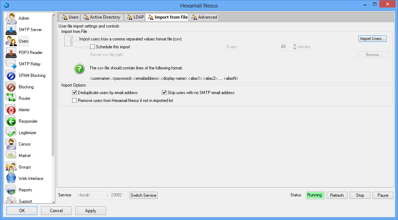Screen dimensions: 398x220
Task: Click the Refresh status button
Action: 337,195
